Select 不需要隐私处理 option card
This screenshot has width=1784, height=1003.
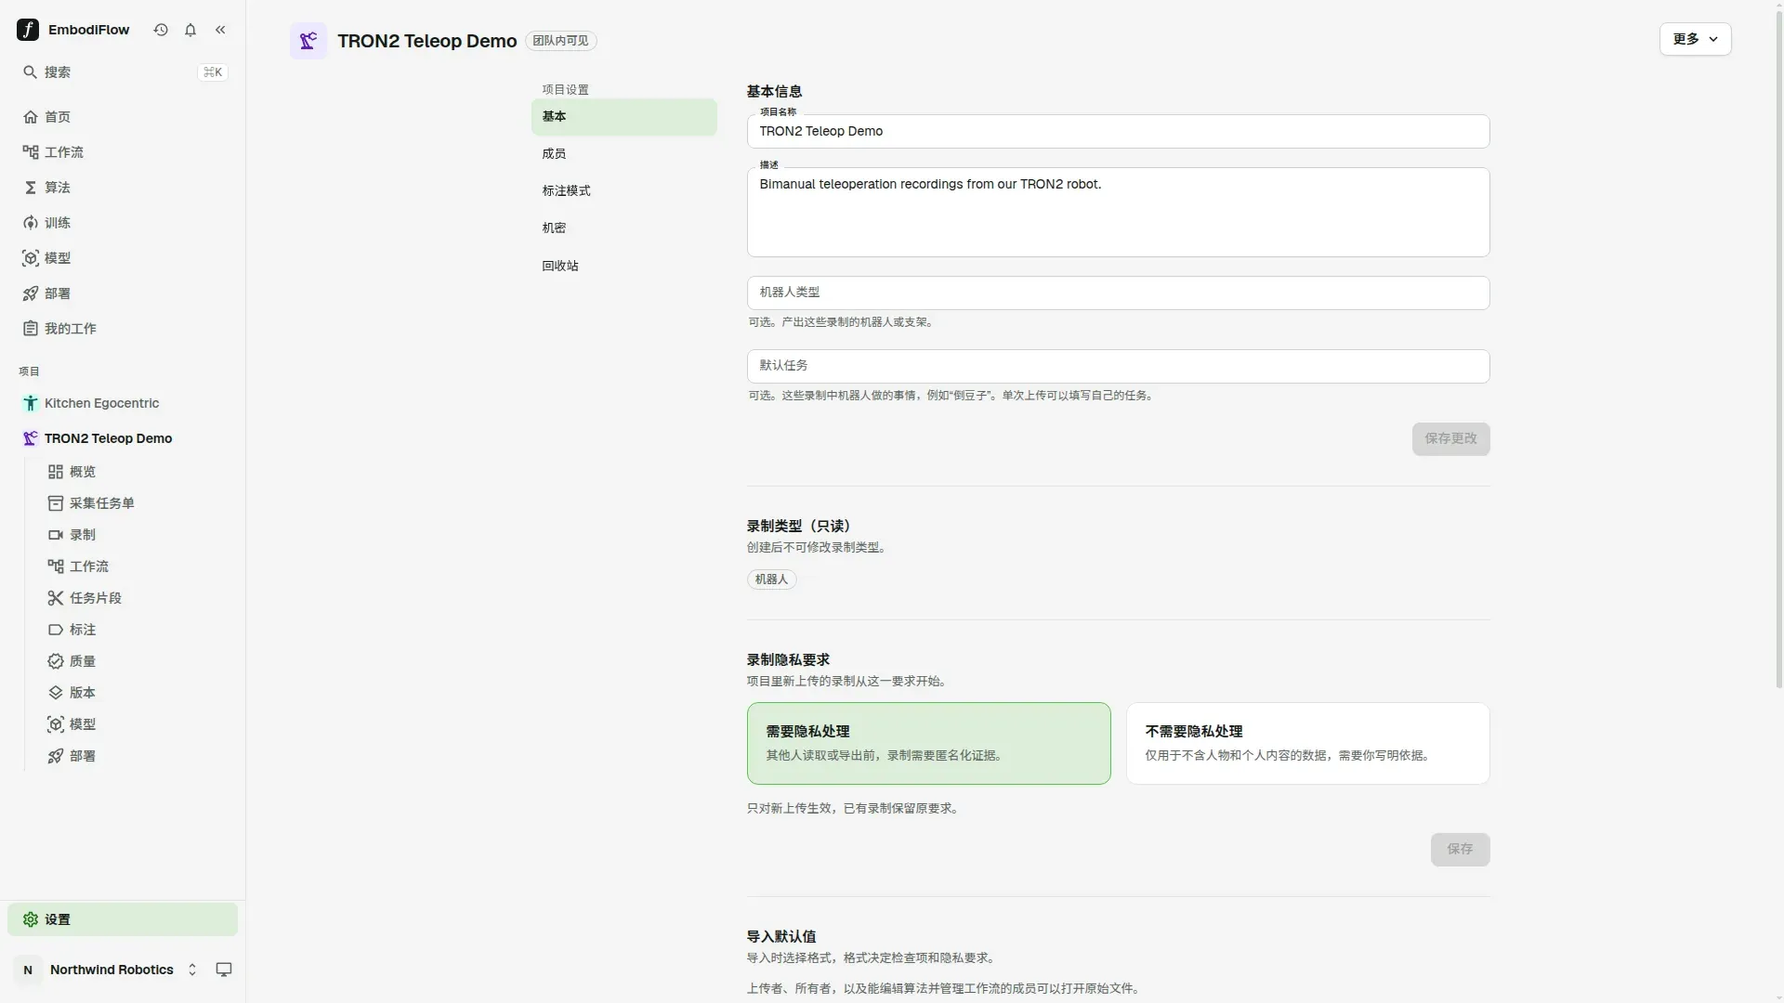pyautogui.click(x=1307, y=743)
